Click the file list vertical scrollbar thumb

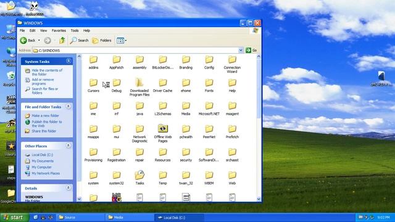[259, 89]
